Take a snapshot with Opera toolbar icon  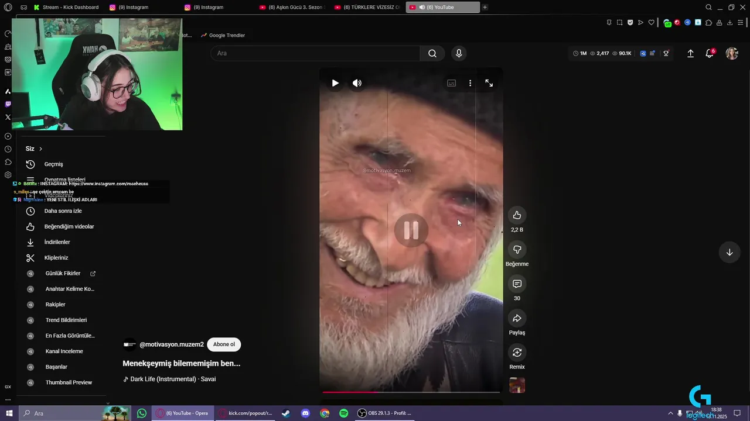pyautogui.click(x=619, y=22)
